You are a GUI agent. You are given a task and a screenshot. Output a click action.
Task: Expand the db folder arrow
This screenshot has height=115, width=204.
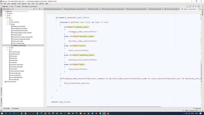[x=5, y=16]
